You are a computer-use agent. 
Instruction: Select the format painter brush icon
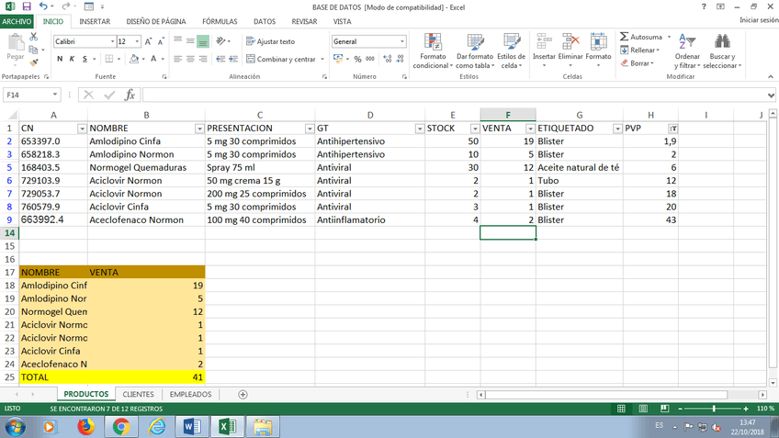34,63
